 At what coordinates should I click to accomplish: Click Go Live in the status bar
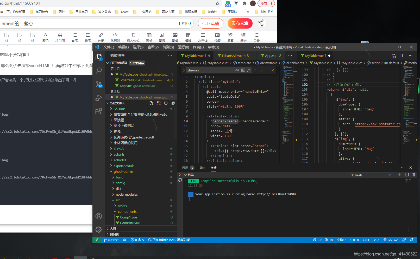pos(391,240)
